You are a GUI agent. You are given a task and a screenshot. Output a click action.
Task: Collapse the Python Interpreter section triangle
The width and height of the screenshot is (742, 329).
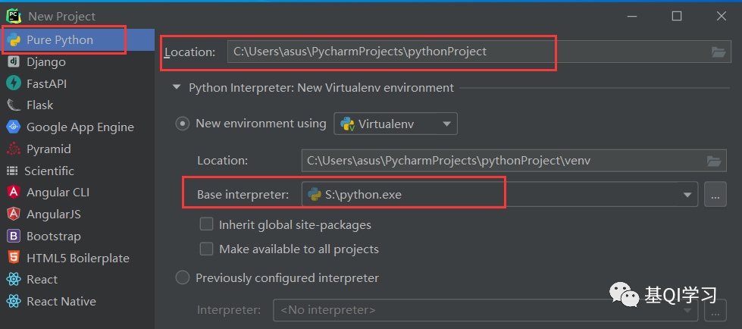tap(177, 88)
